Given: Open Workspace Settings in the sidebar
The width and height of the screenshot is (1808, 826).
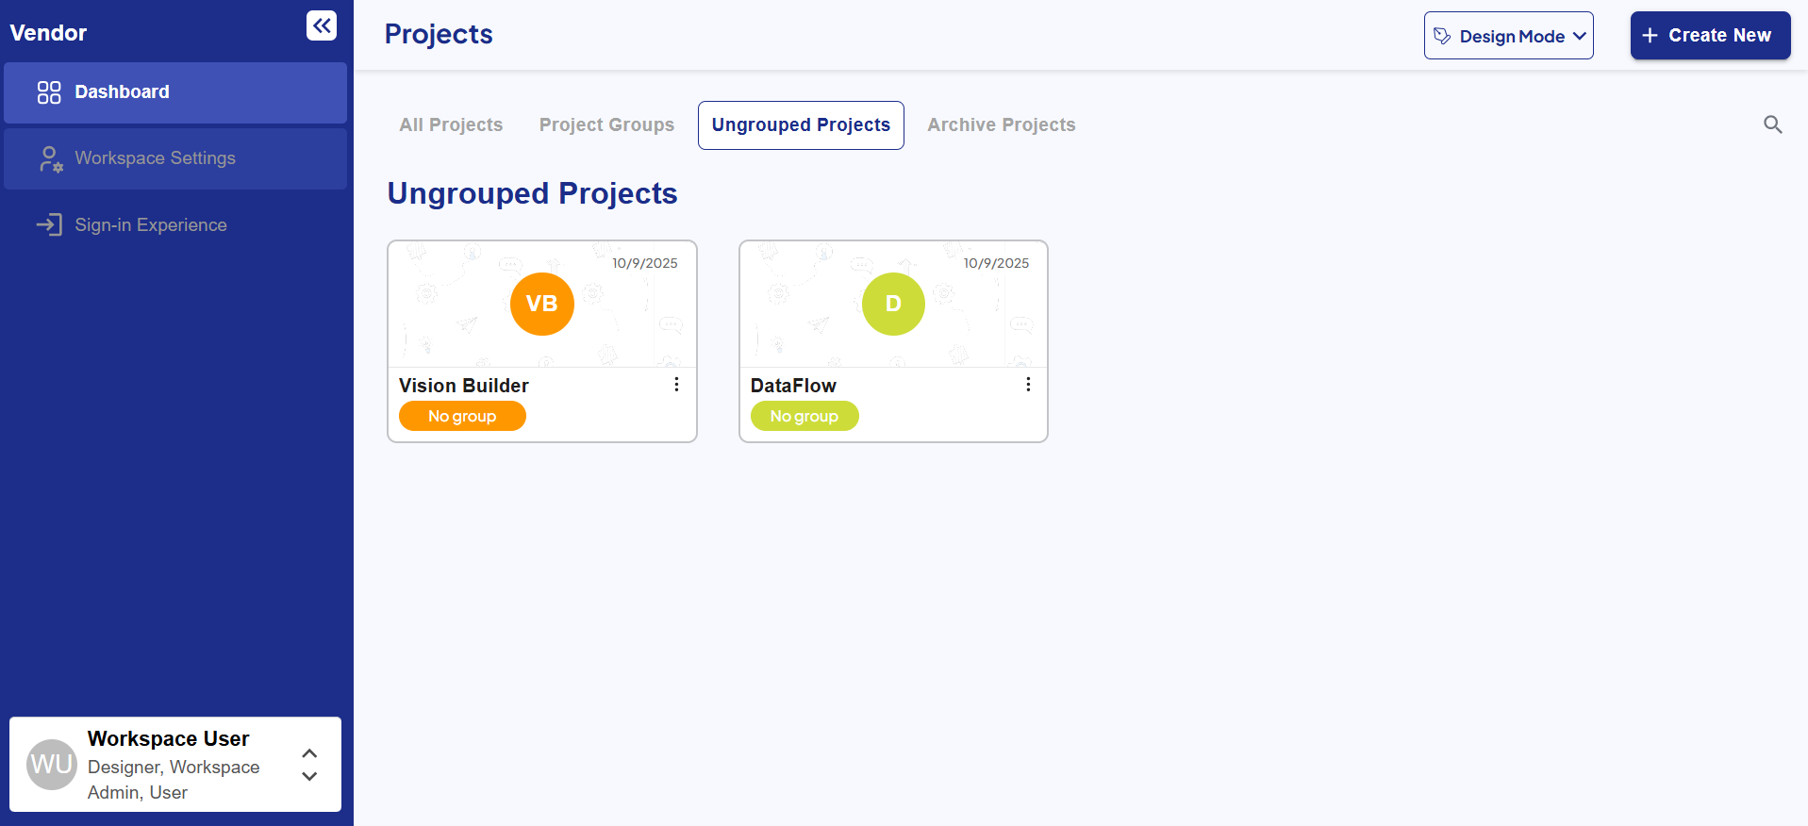Looking at the screenshot, I should pos(155,158).
